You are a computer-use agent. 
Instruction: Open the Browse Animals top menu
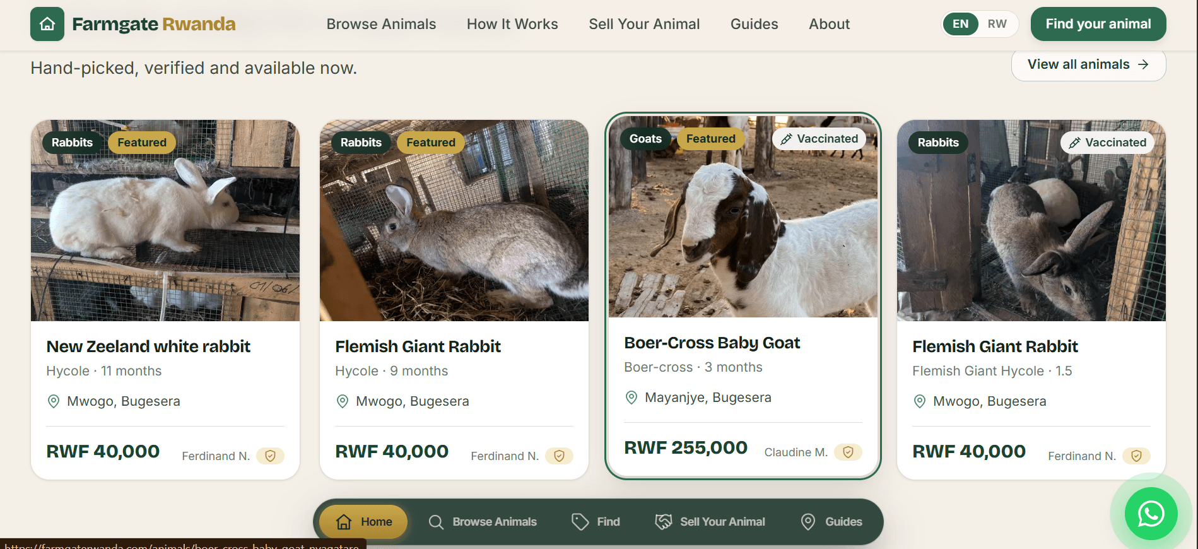381,24
